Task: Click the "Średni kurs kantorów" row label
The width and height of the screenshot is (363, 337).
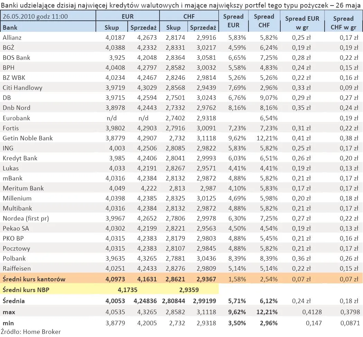Action: (x=34, y=279)
